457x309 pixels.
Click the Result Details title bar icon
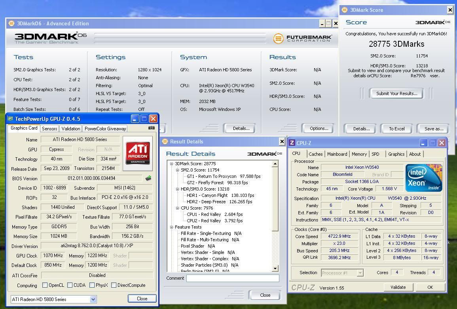click(165, 141)
